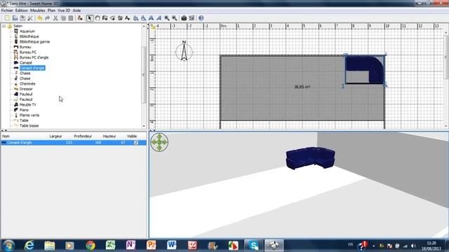Image resolution: width=449 pixels, height=252 pixels.
Task: Open the Vue 3D menu
Action: click(x=64, y=10)
